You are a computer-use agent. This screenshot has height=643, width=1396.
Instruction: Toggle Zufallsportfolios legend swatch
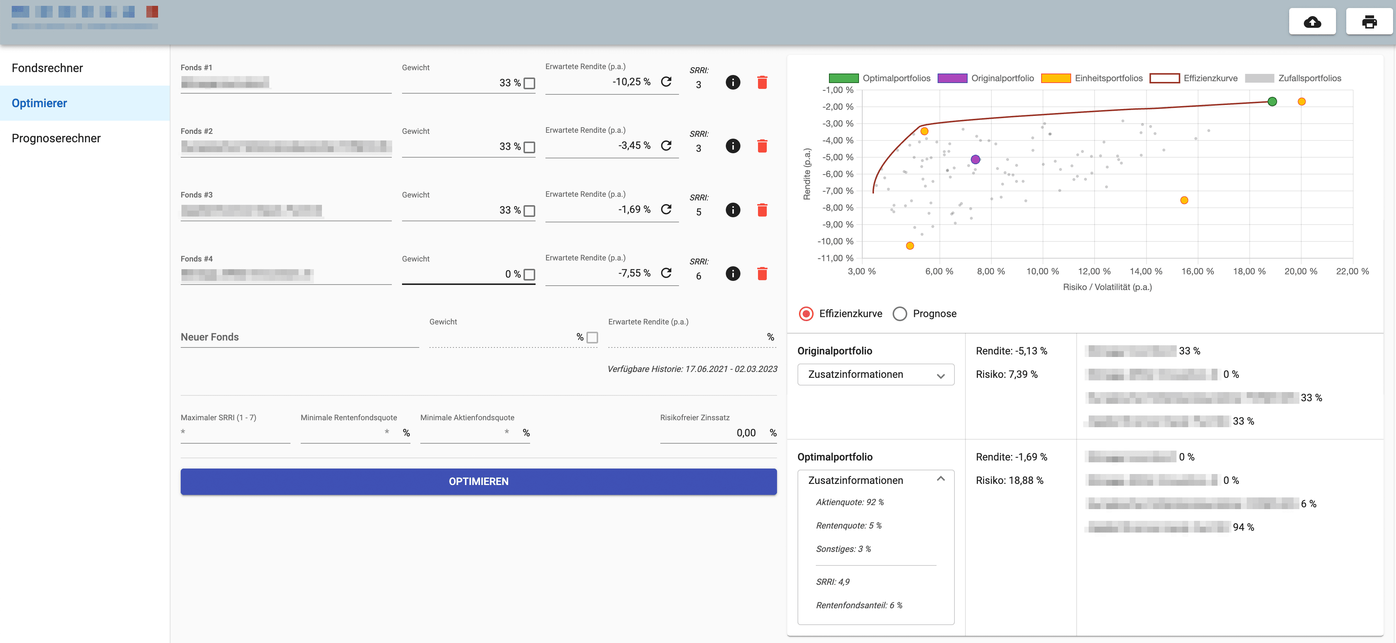[1260, 78]
